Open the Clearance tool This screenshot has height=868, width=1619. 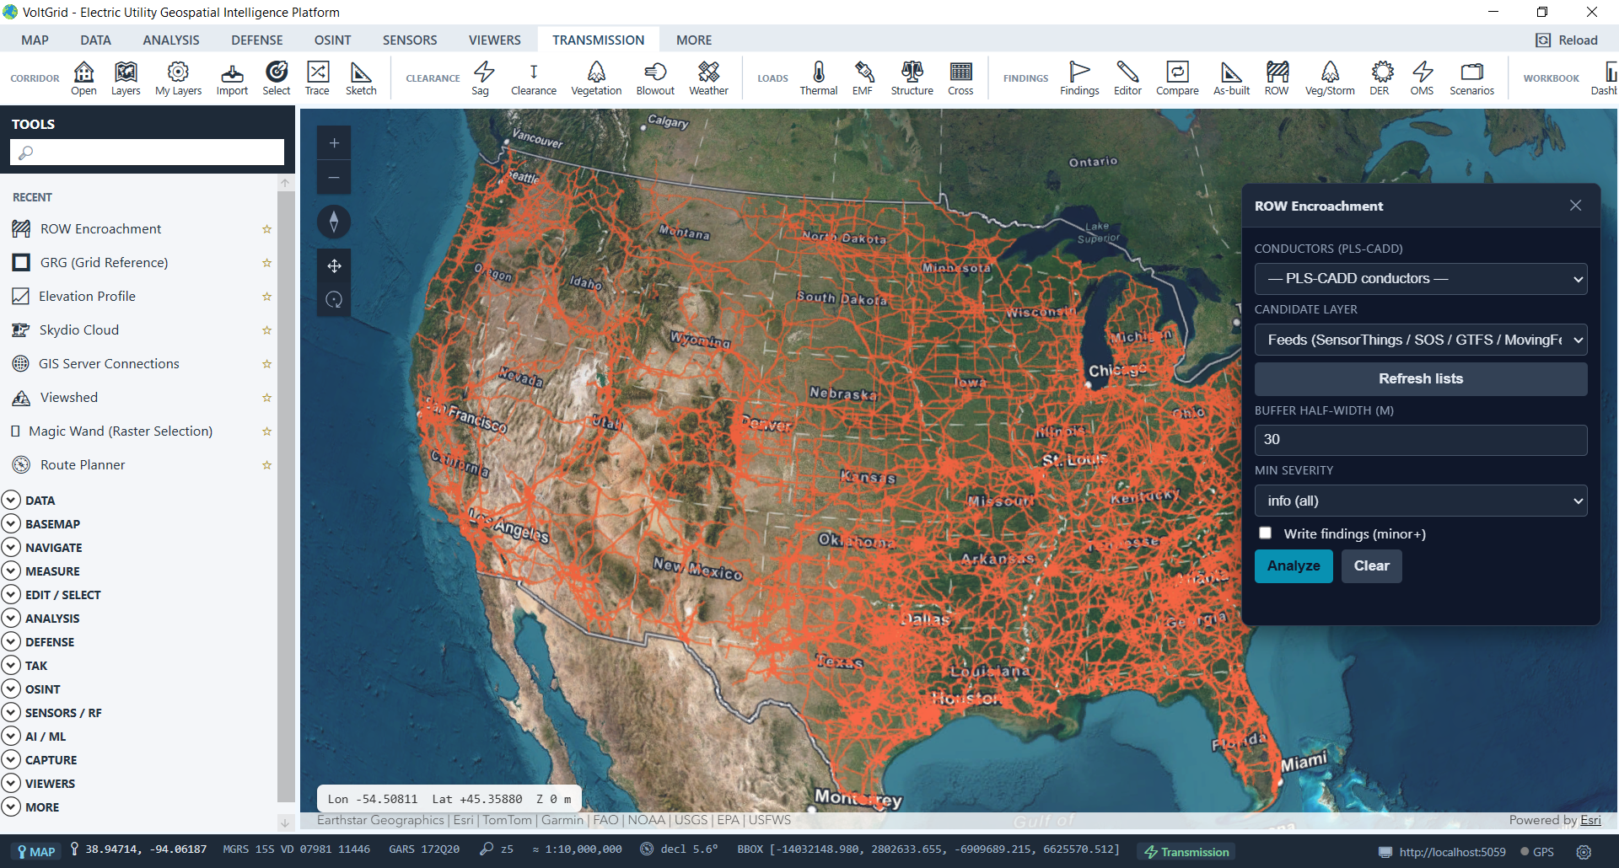(534, 78)
